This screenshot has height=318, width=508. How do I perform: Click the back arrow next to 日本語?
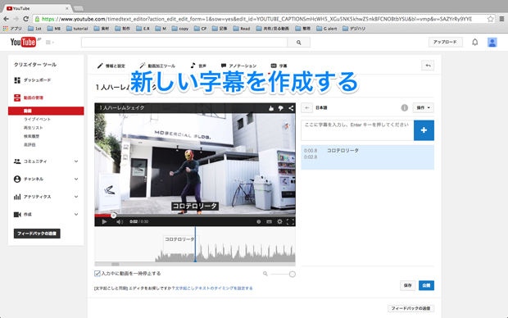tap(306, 107)
